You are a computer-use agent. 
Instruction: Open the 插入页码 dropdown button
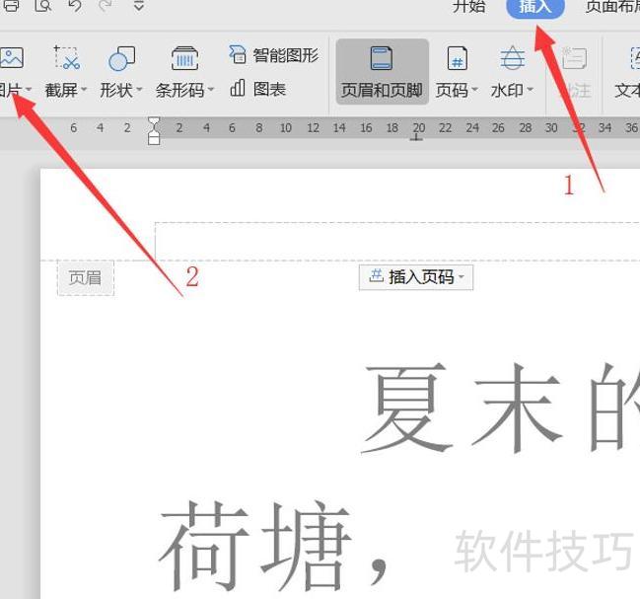click(416, 277)
